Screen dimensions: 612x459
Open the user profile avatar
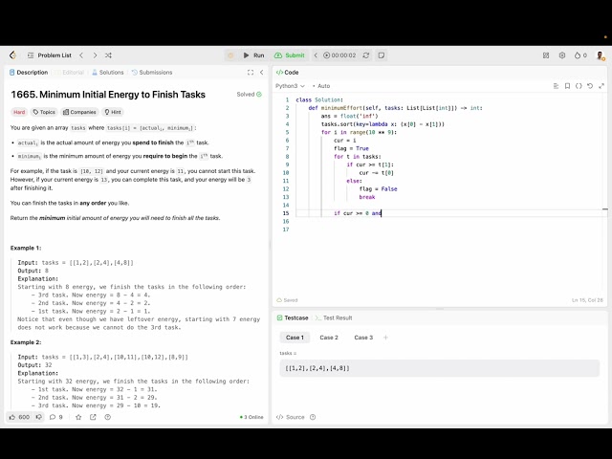601,55
